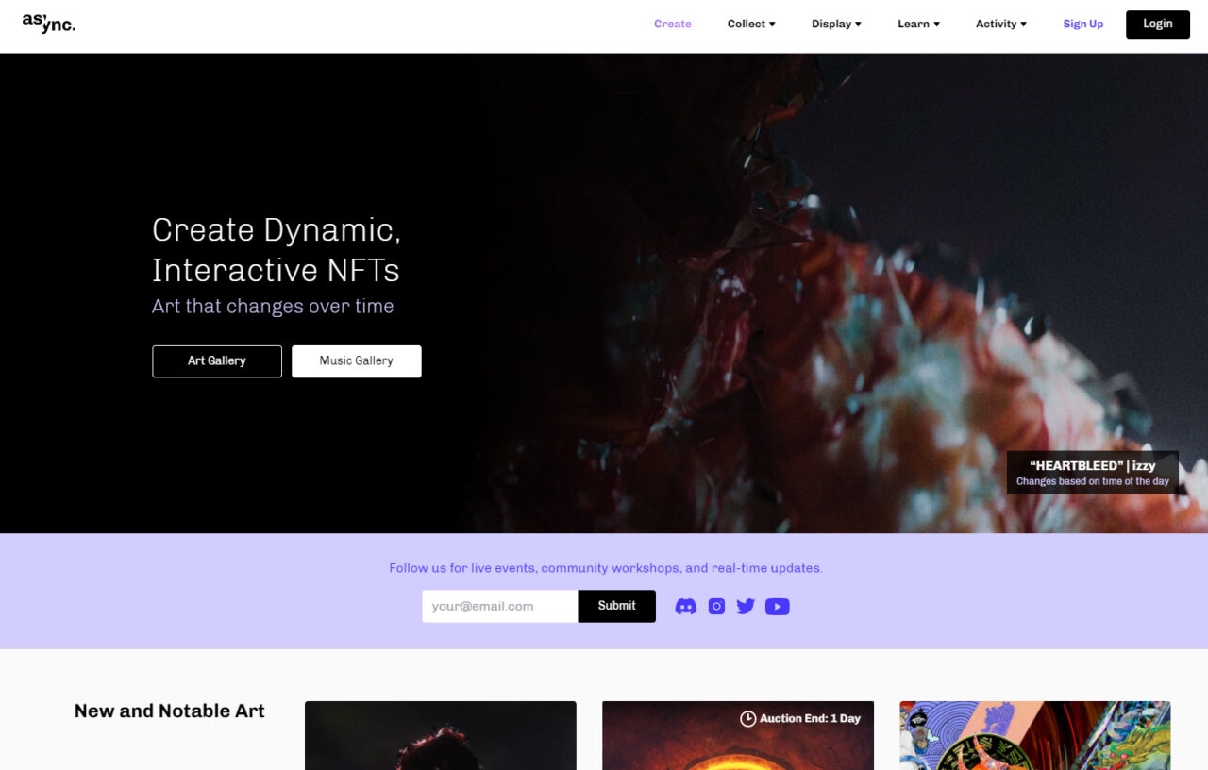Open the Instagram social icon

click(716, 607)
